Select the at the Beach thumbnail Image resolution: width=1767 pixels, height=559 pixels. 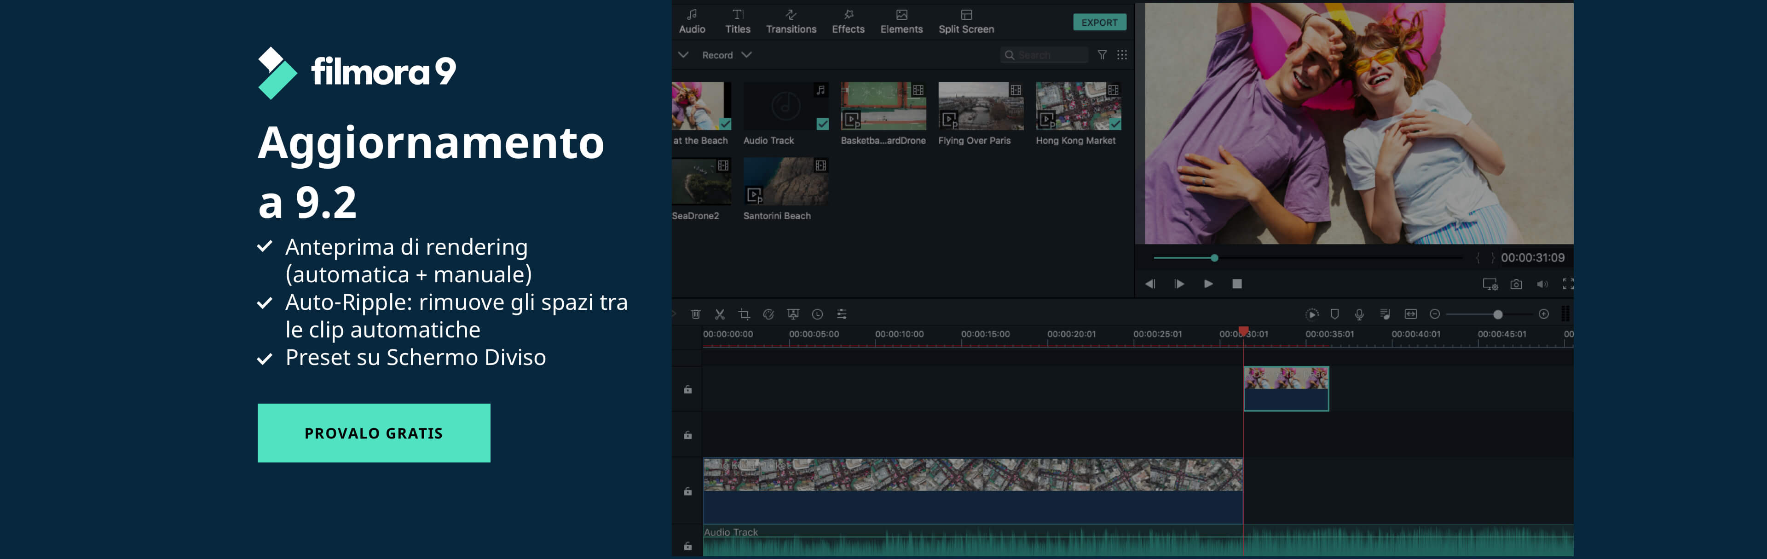point(702,106)
